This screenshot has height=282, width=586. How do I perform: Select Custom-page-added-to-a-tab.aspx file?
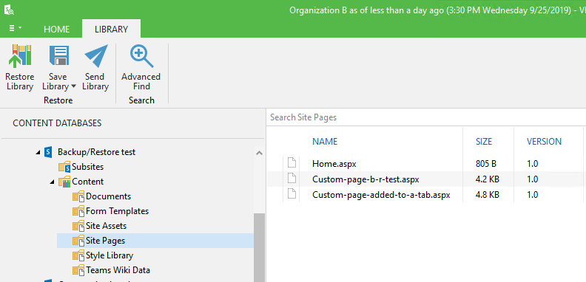[381, 195]
